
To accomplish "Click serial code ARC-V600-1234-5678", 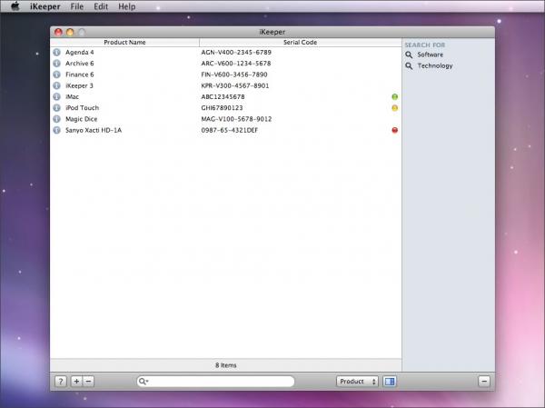I will tap(236, 64).
